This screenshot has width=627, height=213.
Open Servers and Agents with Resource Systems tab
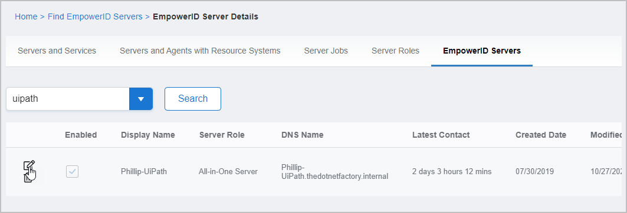point(200,51)
